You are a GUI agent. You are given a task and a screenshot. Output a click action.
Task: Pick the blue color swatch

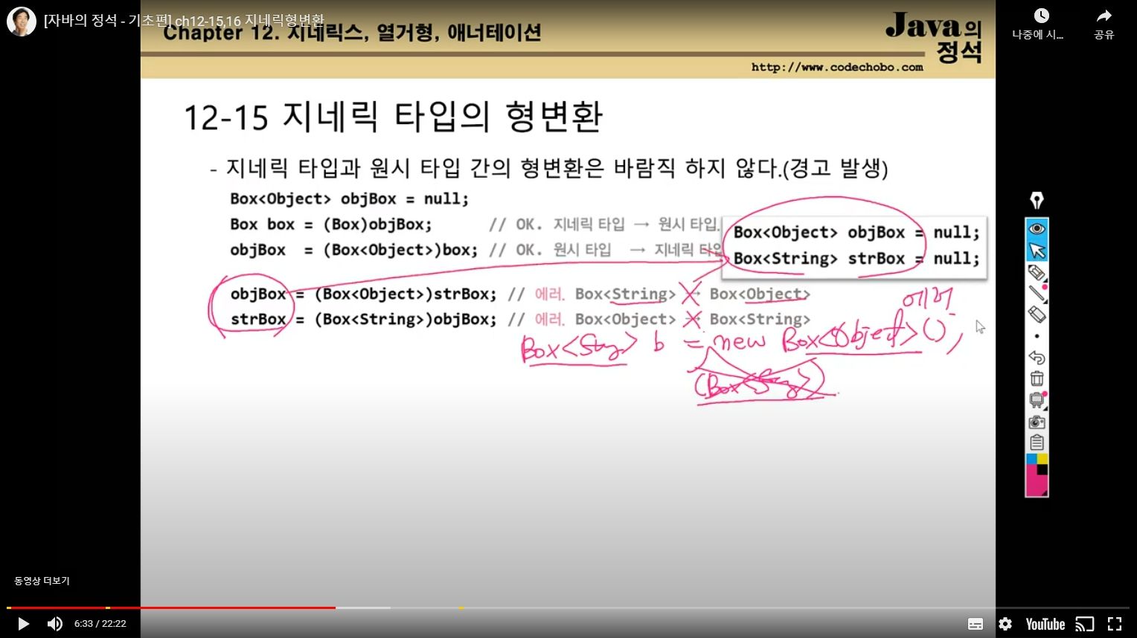[x=1031, y=459]
